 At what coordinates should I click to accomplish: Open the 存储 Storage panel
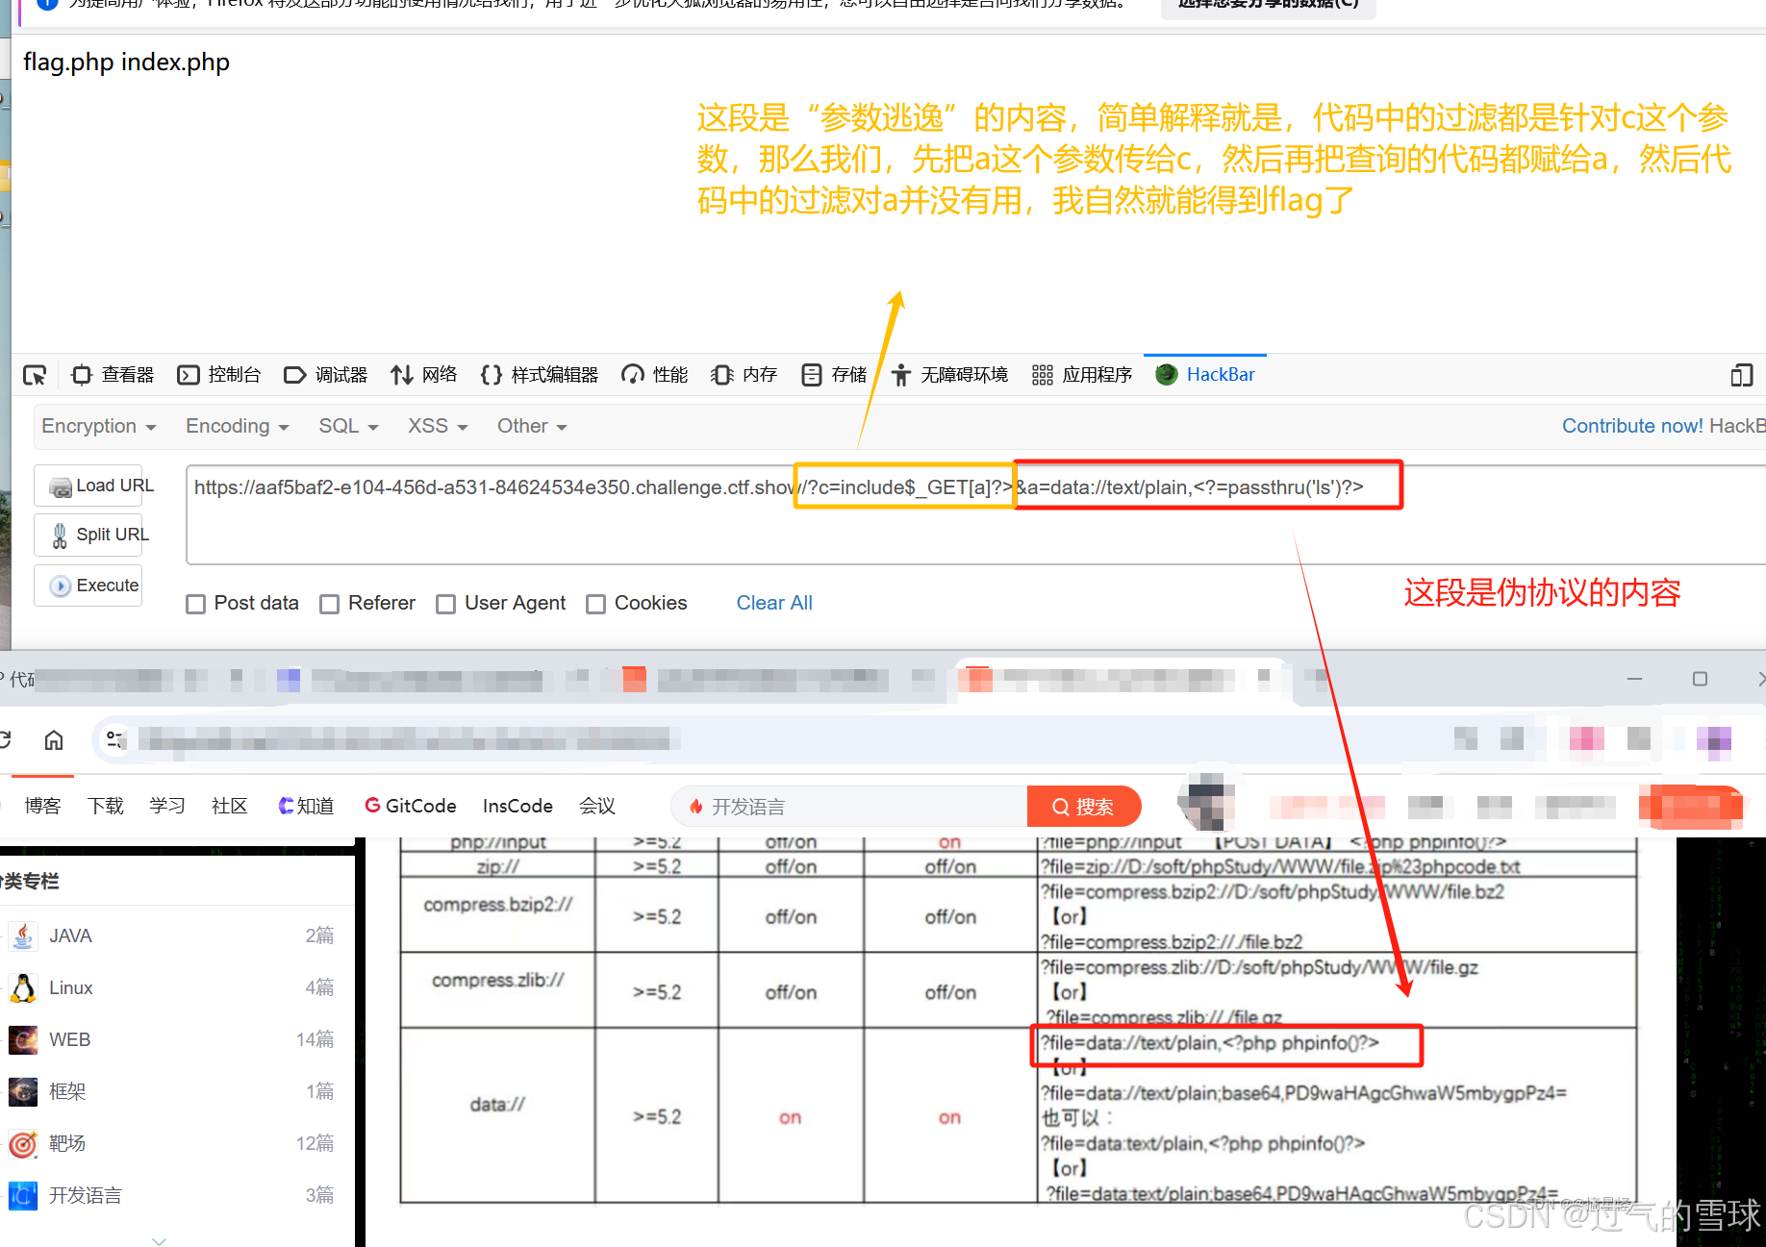pyautogui.click(x=833, y=375)
